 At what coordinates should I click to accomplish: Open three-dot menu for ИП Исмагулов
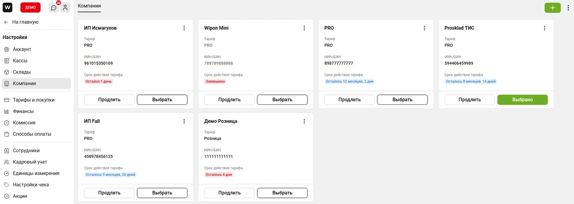(184, 28)
